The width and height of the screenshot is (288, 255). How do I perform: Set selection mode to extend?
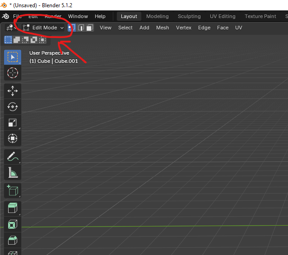coord(17,40)
